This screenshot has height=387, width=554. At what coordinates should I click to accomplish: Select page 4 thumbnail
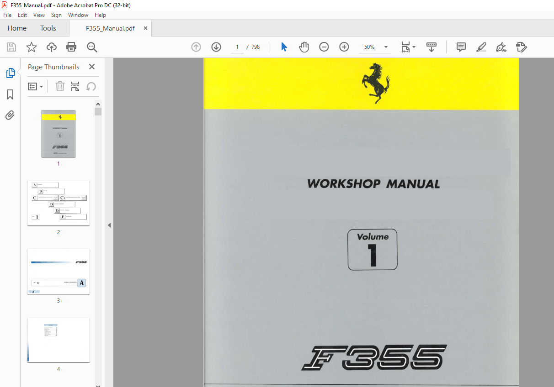59,340
